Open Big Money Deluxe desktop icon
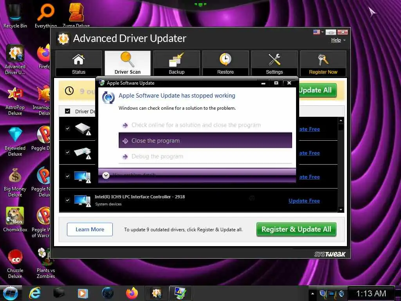Image resolution: width=401 pixels, height=301 pixels. coord(15,182)
